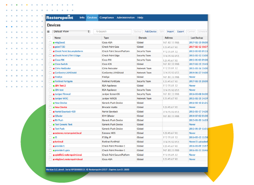Click red status icon beside gaiar7720
The height and width of the screenshot is (185, 254).
coord(53,47)
